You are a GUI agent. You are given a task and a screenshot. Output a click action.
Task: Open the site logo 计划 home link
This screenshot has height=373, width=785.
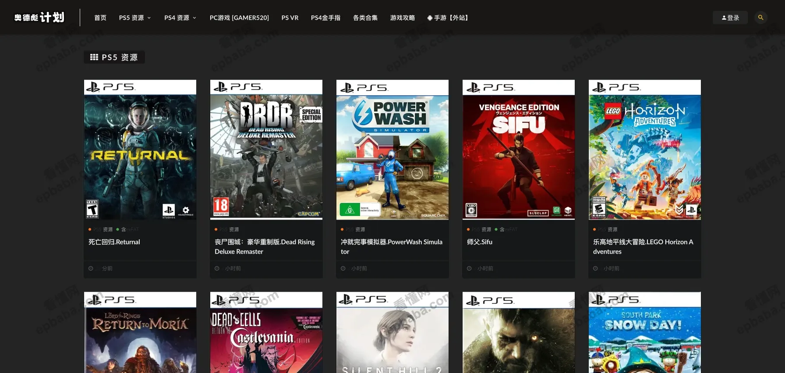39,17
